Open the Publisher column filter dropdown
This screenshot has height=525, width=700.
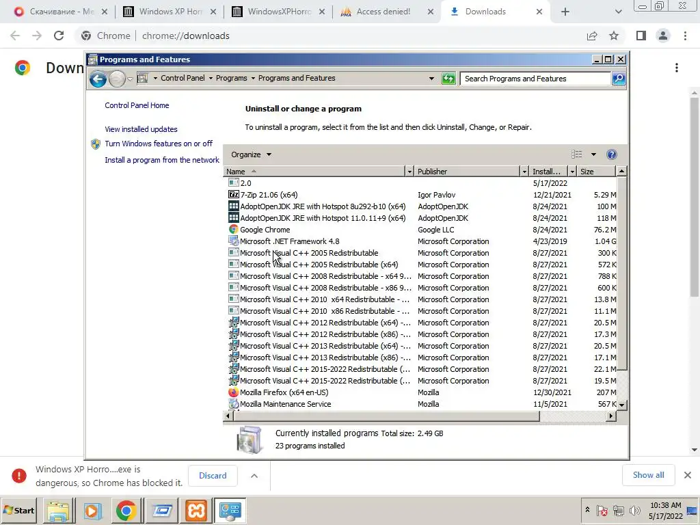click(x=524, y=172)
